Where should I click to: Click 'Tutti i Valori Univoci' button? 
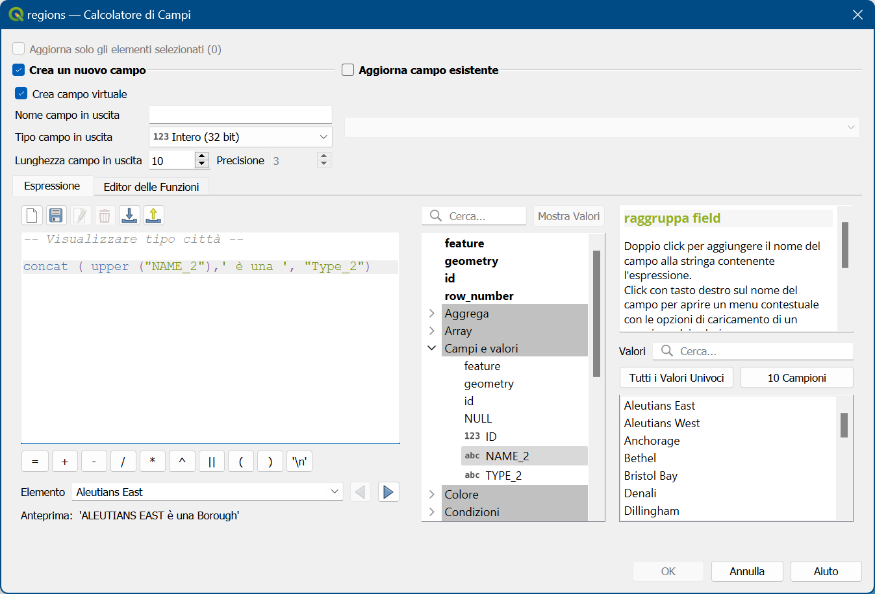coord(677,378)
